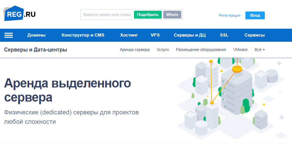
Task: Click the Whois button
Action: click(172, 15)
